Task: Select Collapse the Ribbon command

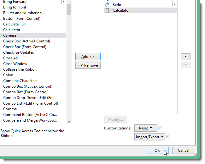Action: coord(33,69)
